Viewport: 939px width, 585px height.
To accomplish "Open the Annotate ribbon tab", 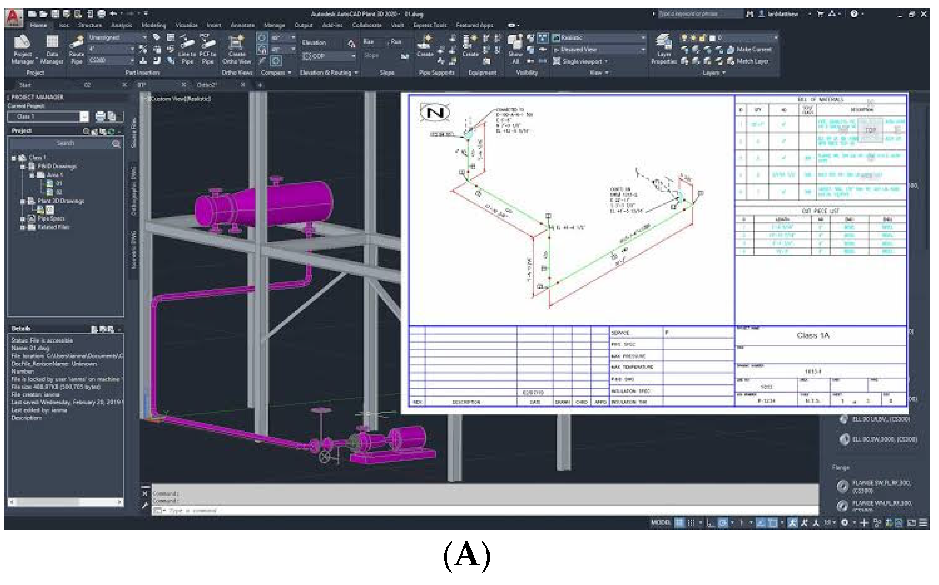I will point(242,25).
